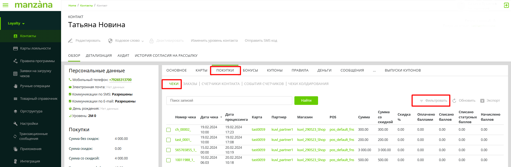This screenshot has height=167, width=511.
Task: Open Карты лояльности card icon in sidebar
Action: 15,48
